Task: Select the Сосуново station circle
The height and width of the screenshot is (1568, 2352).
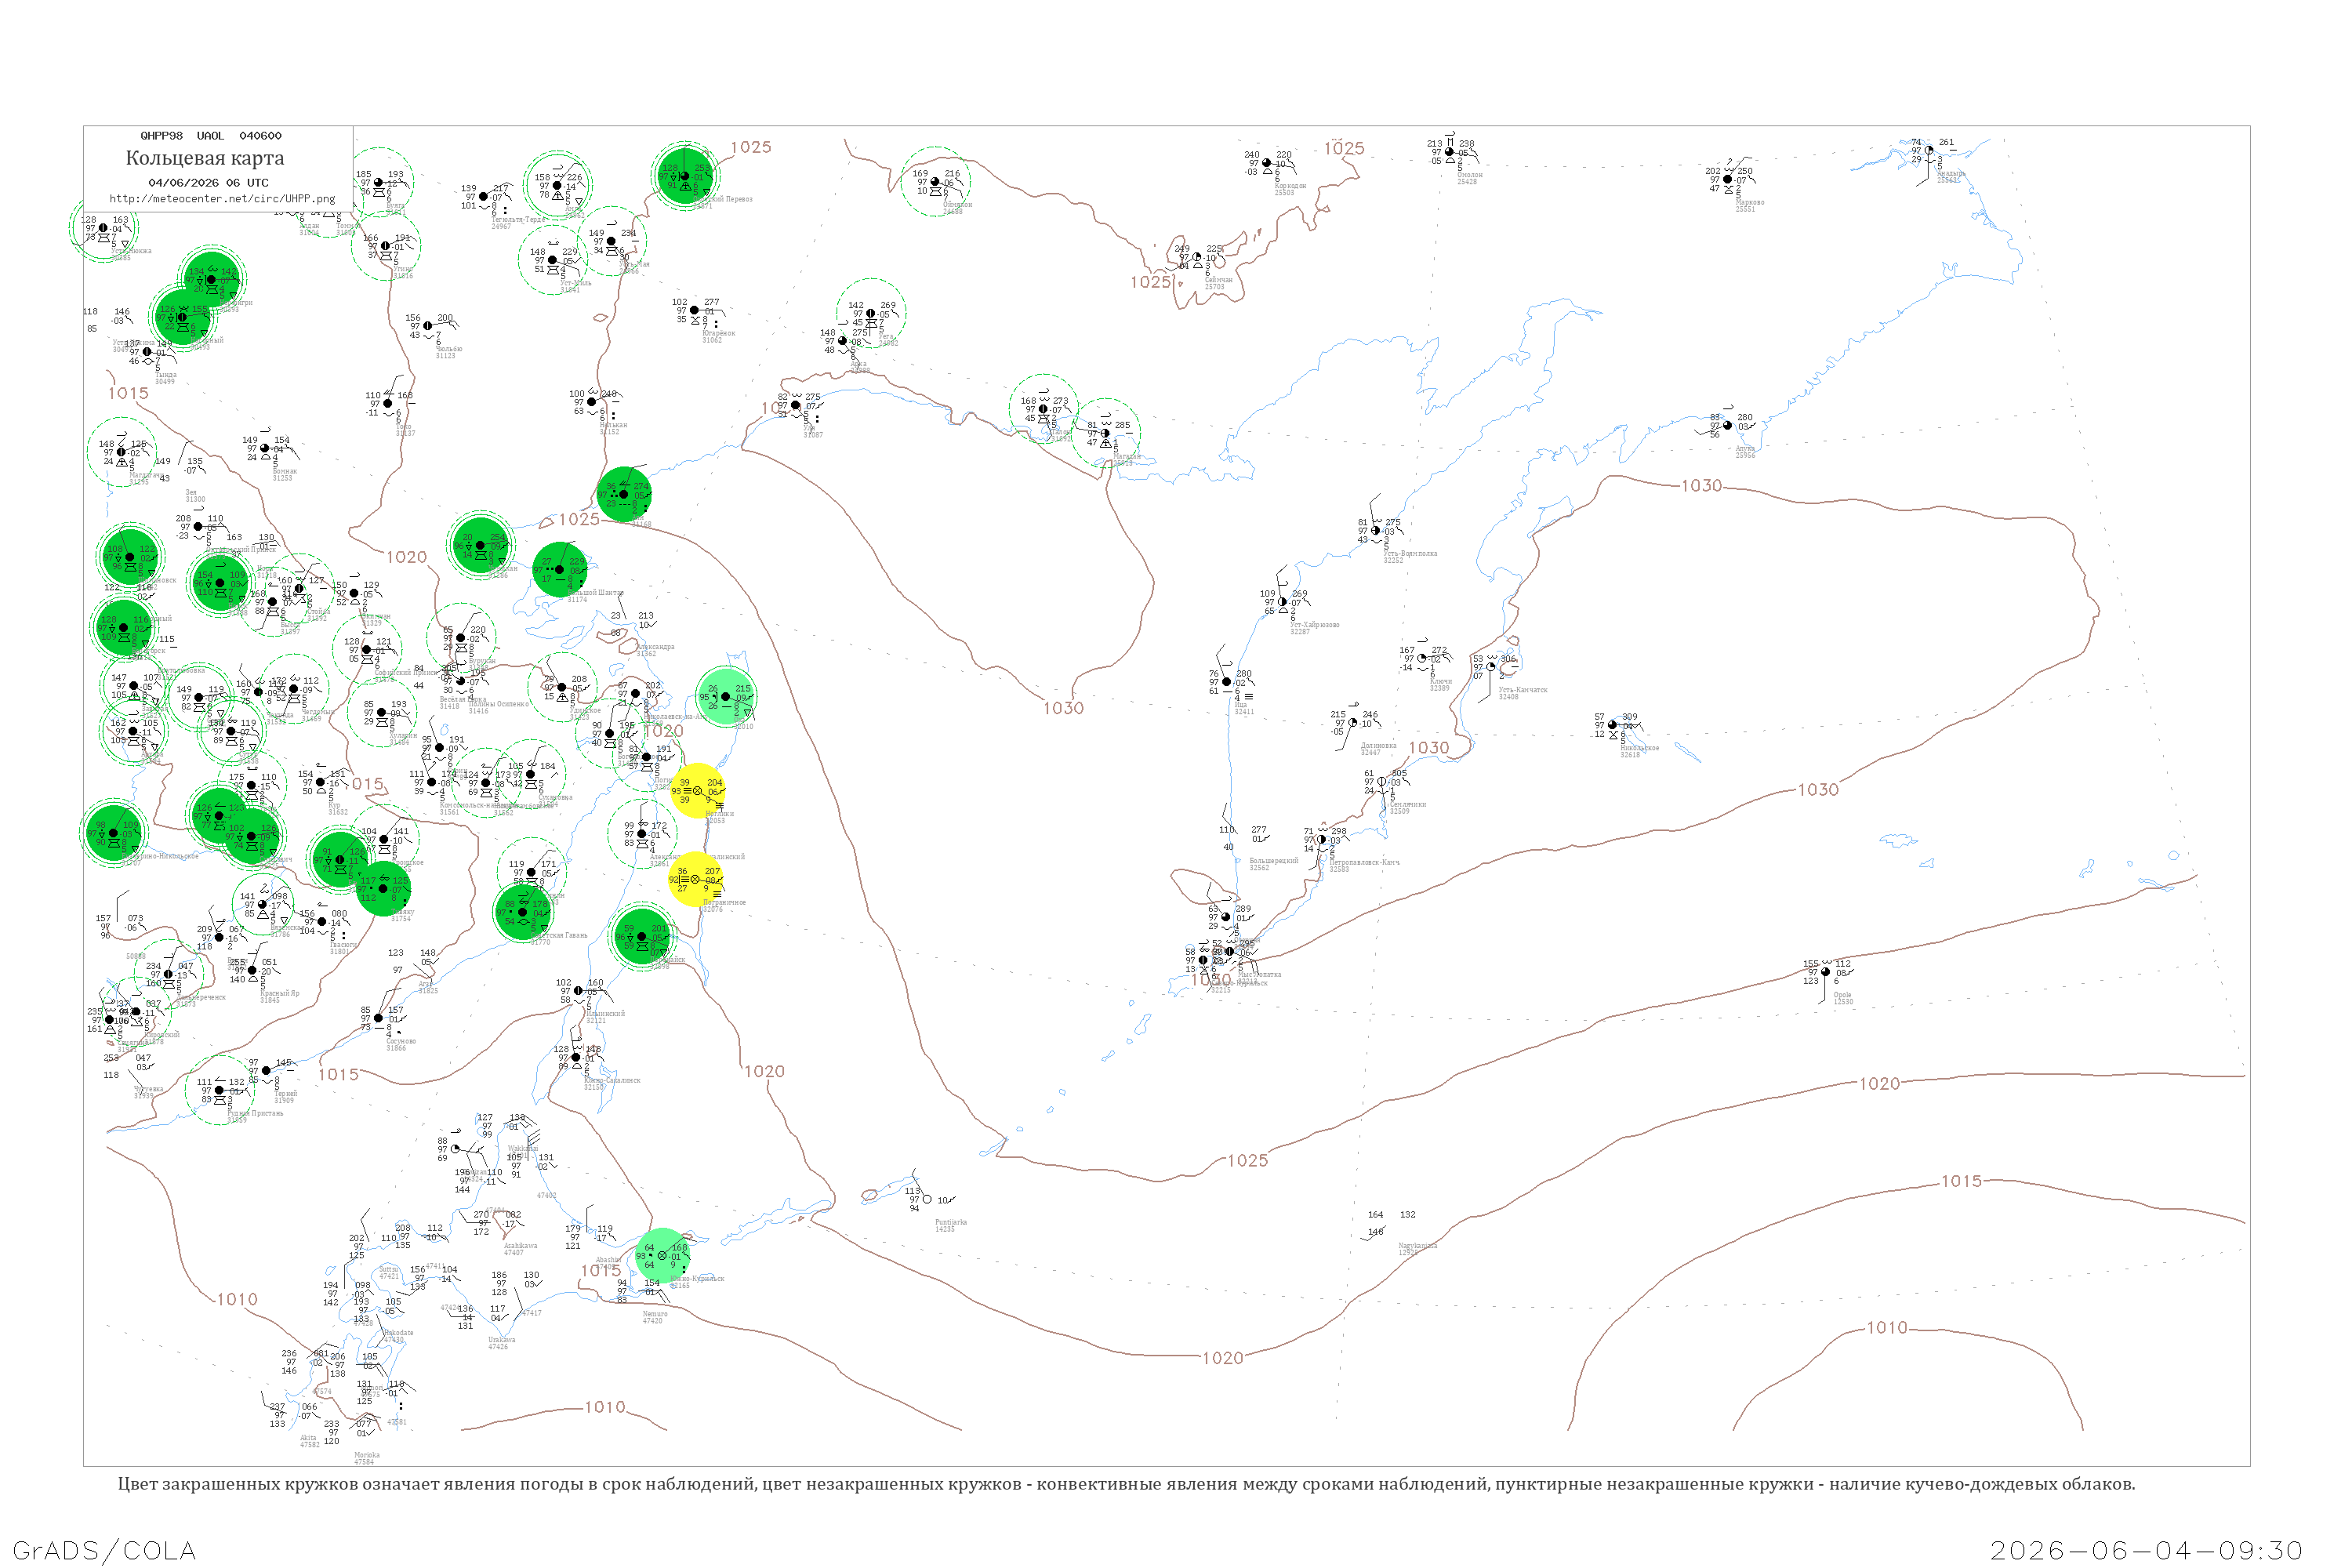Action: coord(379,1018)
